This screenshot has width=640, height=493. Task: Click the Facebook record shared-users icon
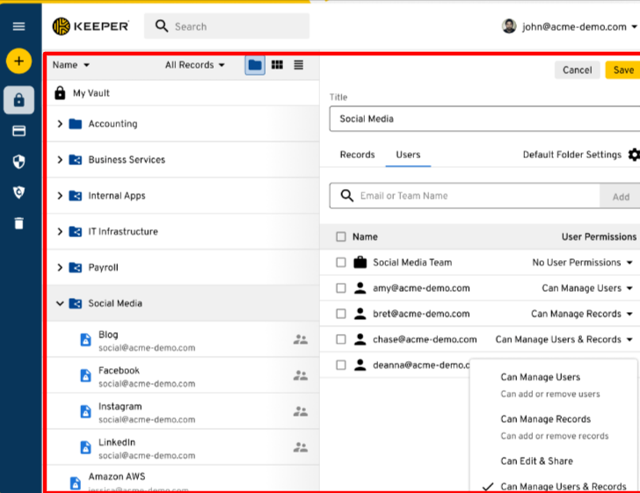301,375
